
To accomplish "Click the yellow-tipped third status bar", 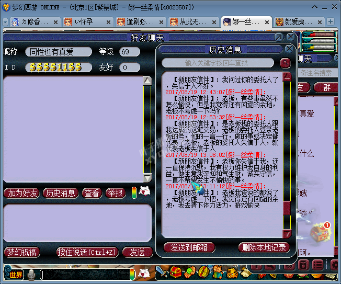I will pos(320,47).
